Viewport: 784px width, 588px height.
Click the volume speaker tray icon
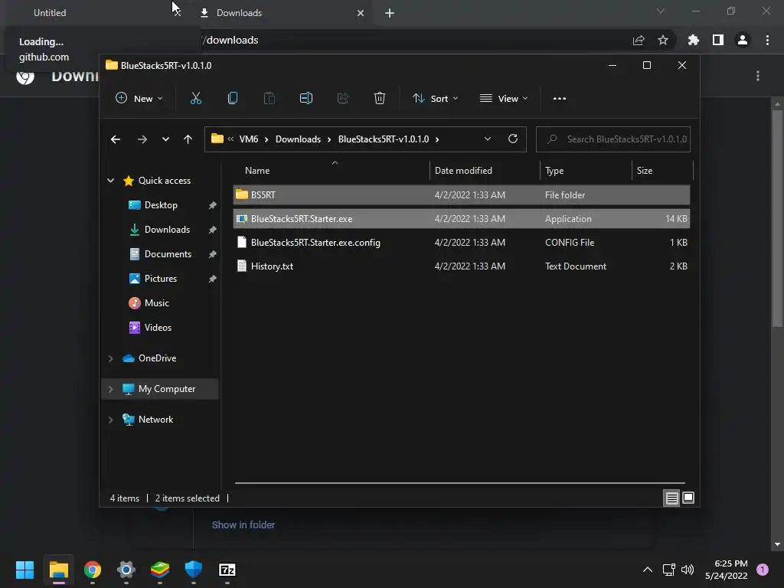pos(688,570)
